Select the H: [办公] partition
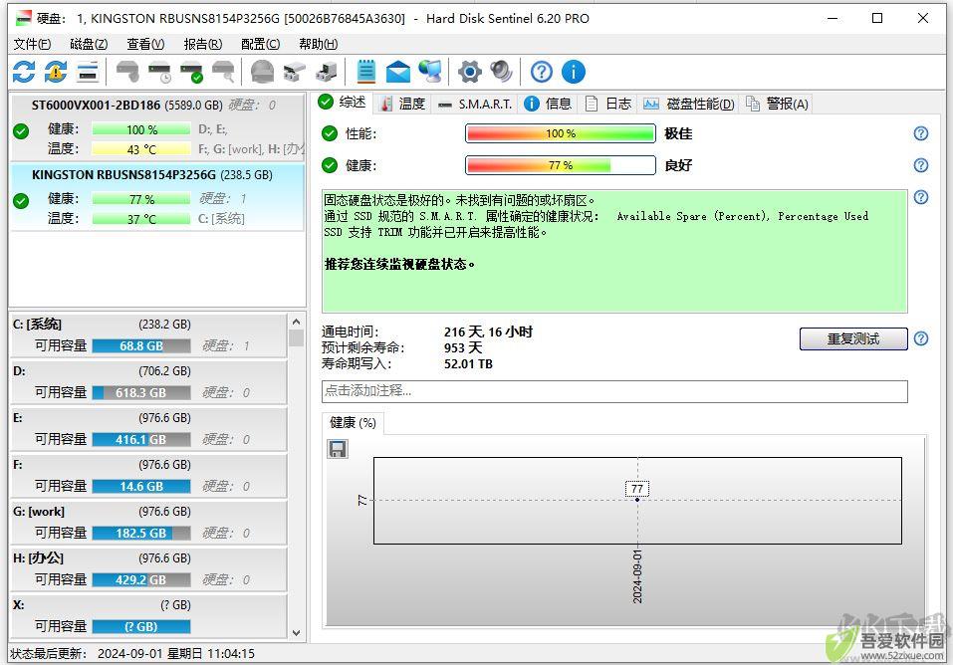The height and width of the screenshot is (665, 953). click(x=149, y=569)
